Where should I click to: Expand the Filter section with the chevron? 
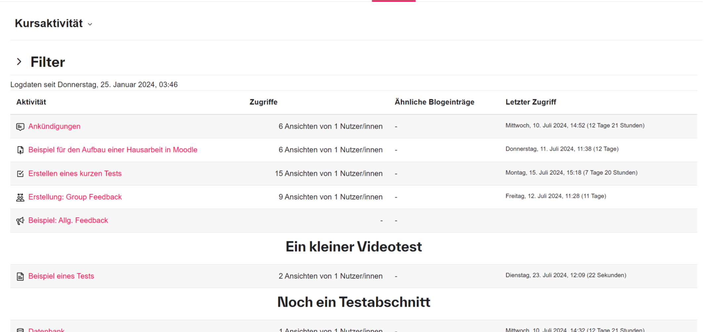click(19, 62)
